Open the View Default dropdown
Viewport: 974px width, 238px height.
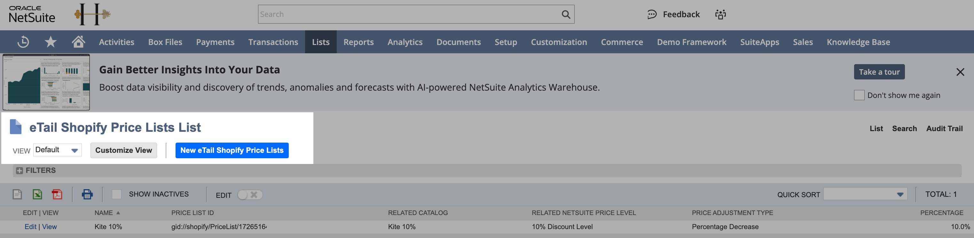pyautogui.click(x=58, y=150)
